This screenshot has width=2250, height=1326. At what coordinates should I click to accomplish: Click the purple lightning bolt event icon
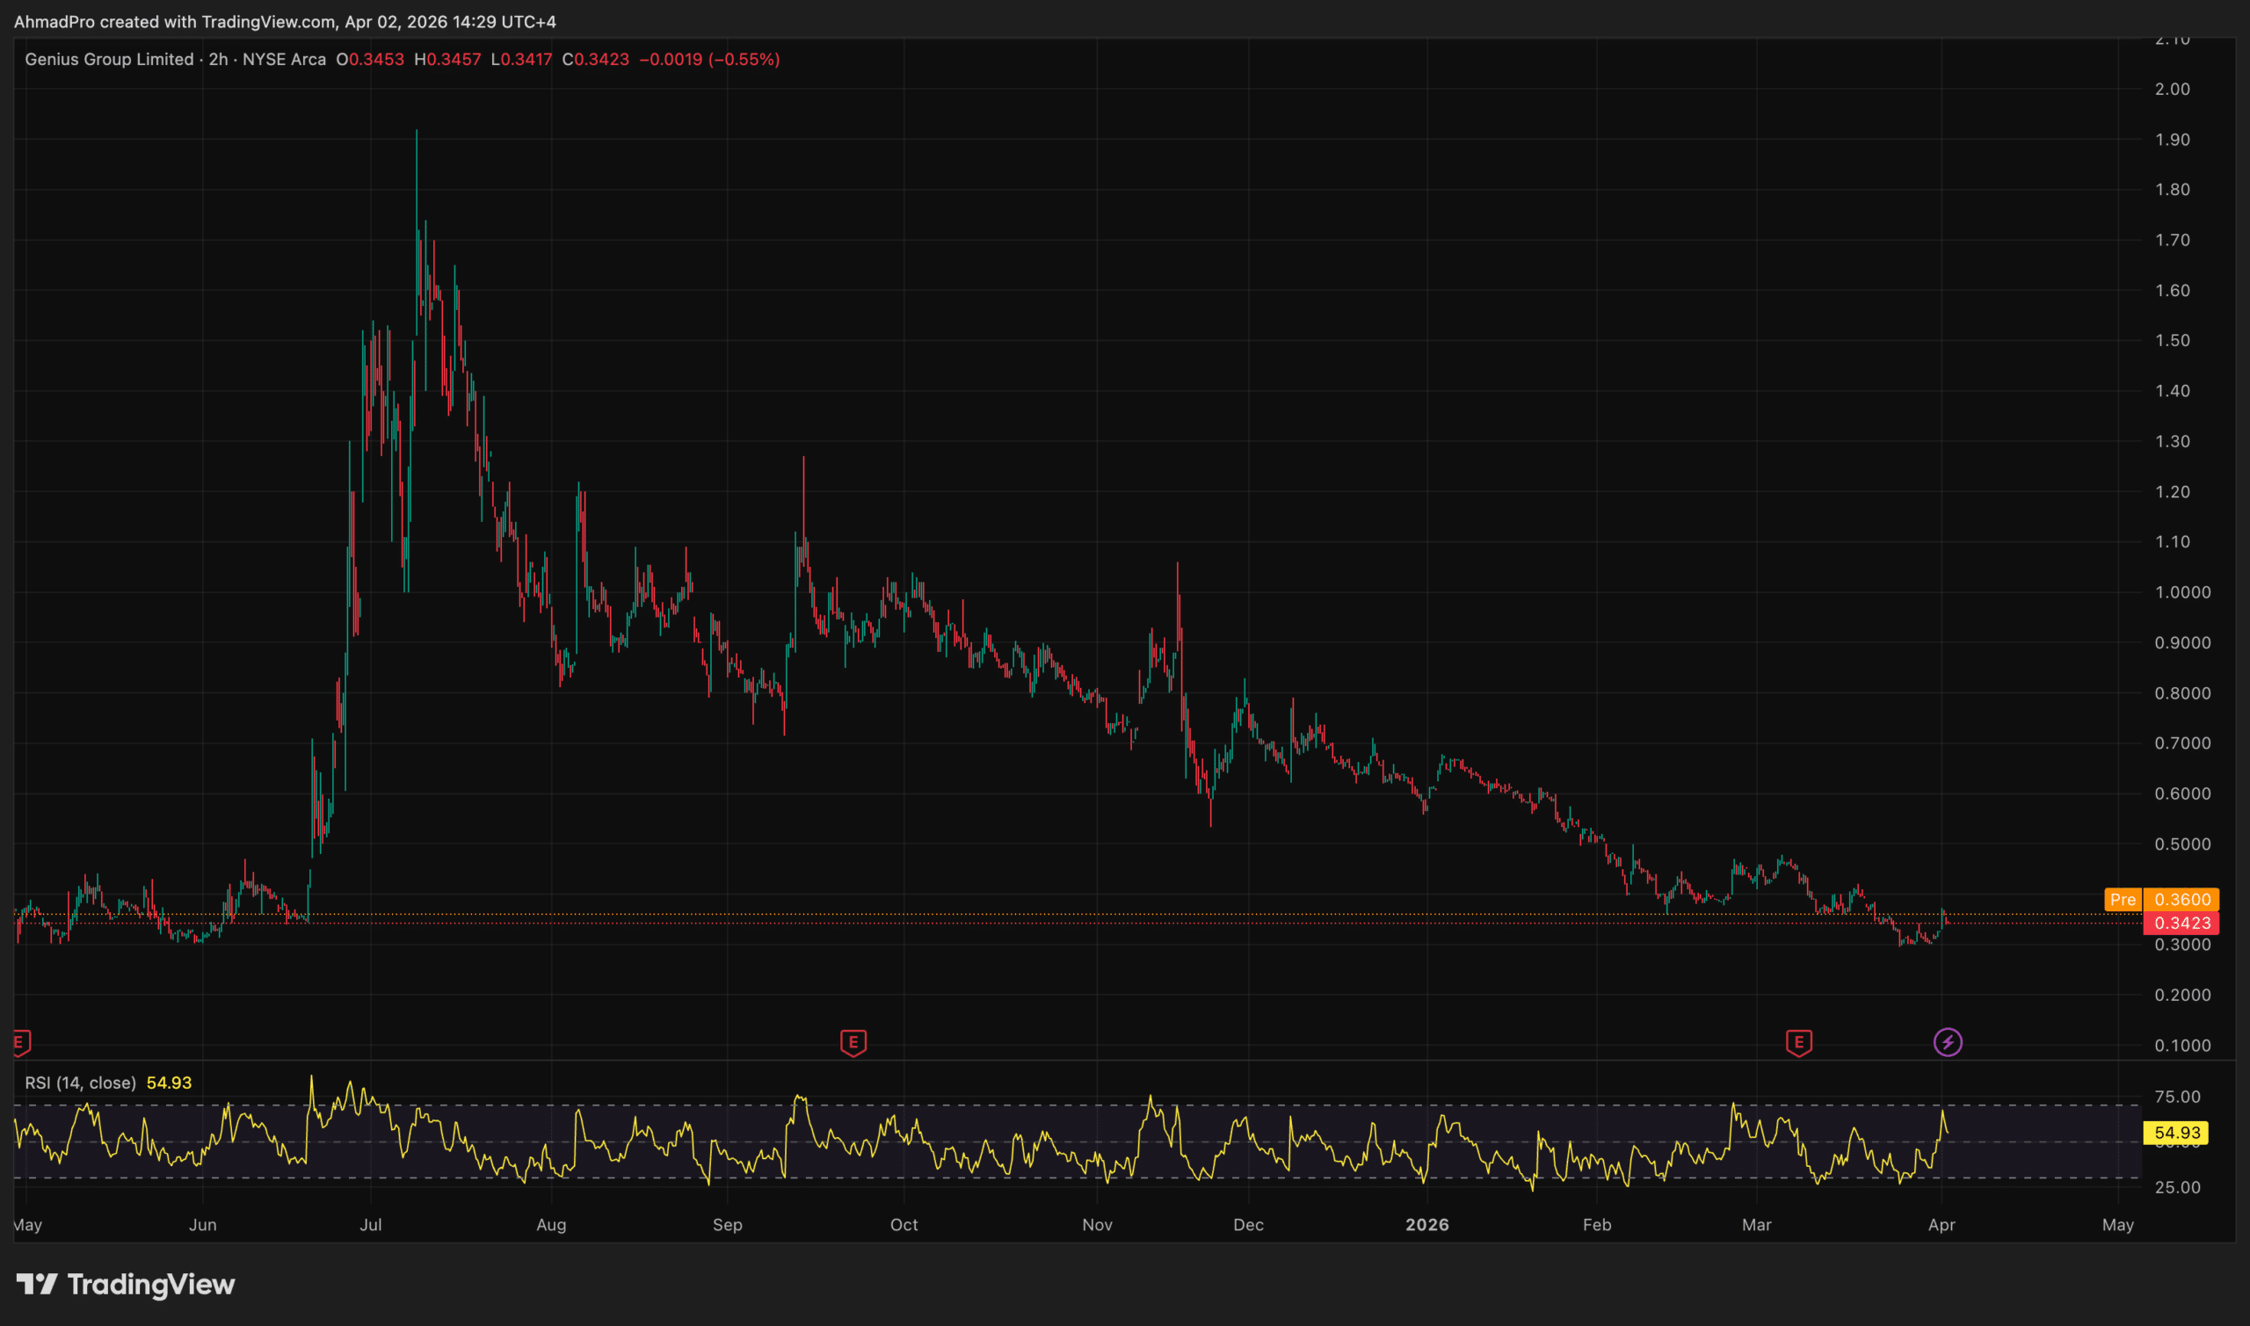click(x=1947, y=1042)
